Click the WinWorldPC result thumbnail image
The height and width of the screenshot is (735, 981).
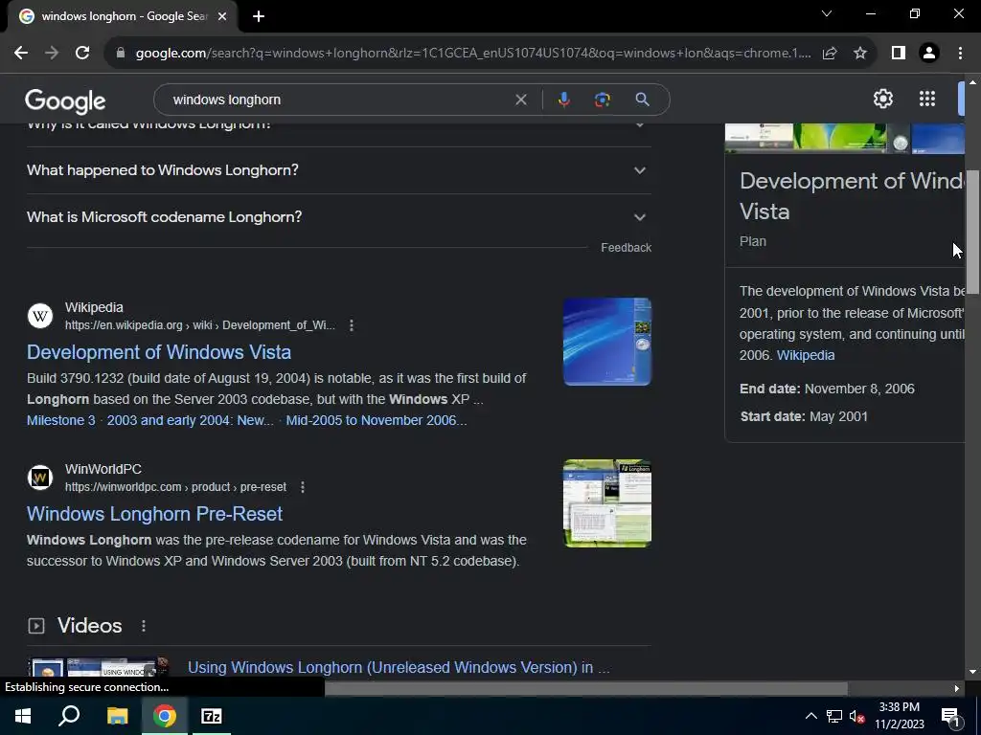606,503
